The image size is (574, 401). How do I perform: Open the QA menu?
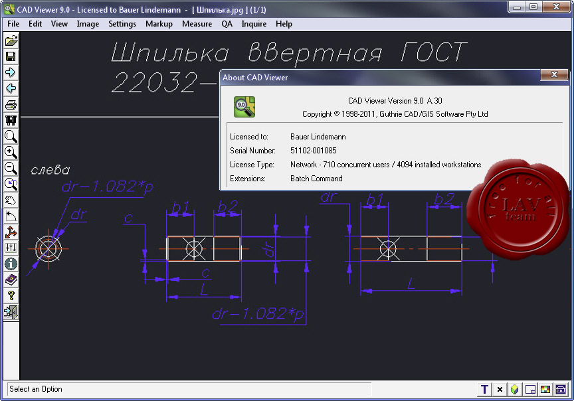pos(227,24)
